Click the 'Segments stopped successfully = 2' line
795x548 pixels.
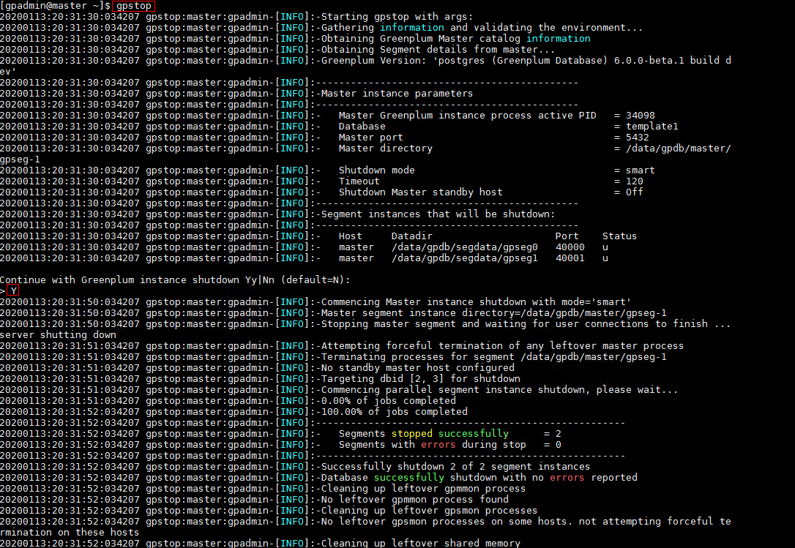[449, 434]
